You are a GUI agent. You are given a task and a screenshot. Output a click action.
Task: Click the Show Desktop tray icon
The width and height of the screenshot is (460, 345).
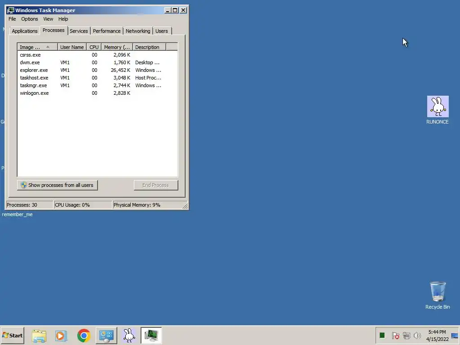click(455, 336)
